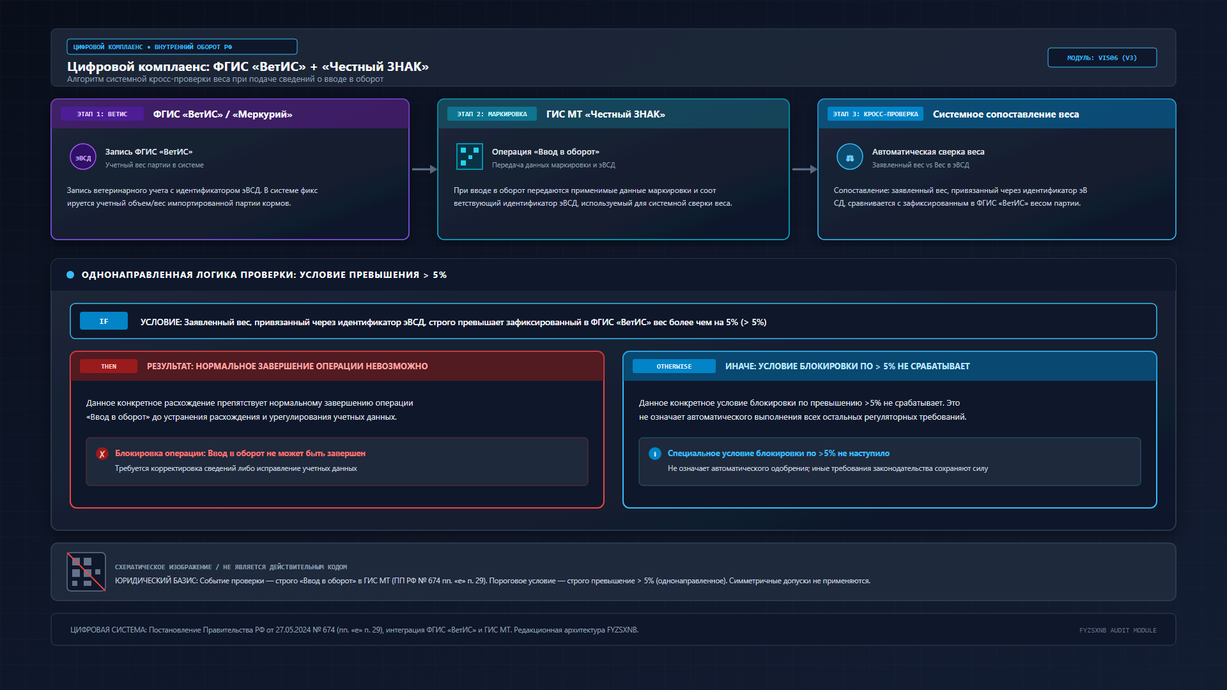Click the red THEN badge

coord(109,366)
